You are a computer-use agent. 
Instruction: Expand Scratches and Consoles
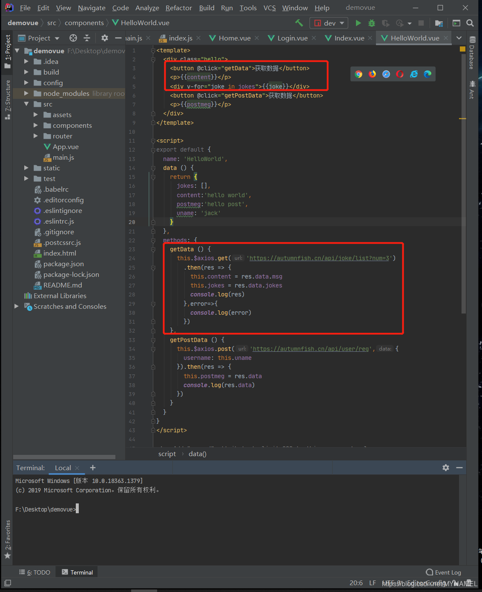[x=17, y=306]
